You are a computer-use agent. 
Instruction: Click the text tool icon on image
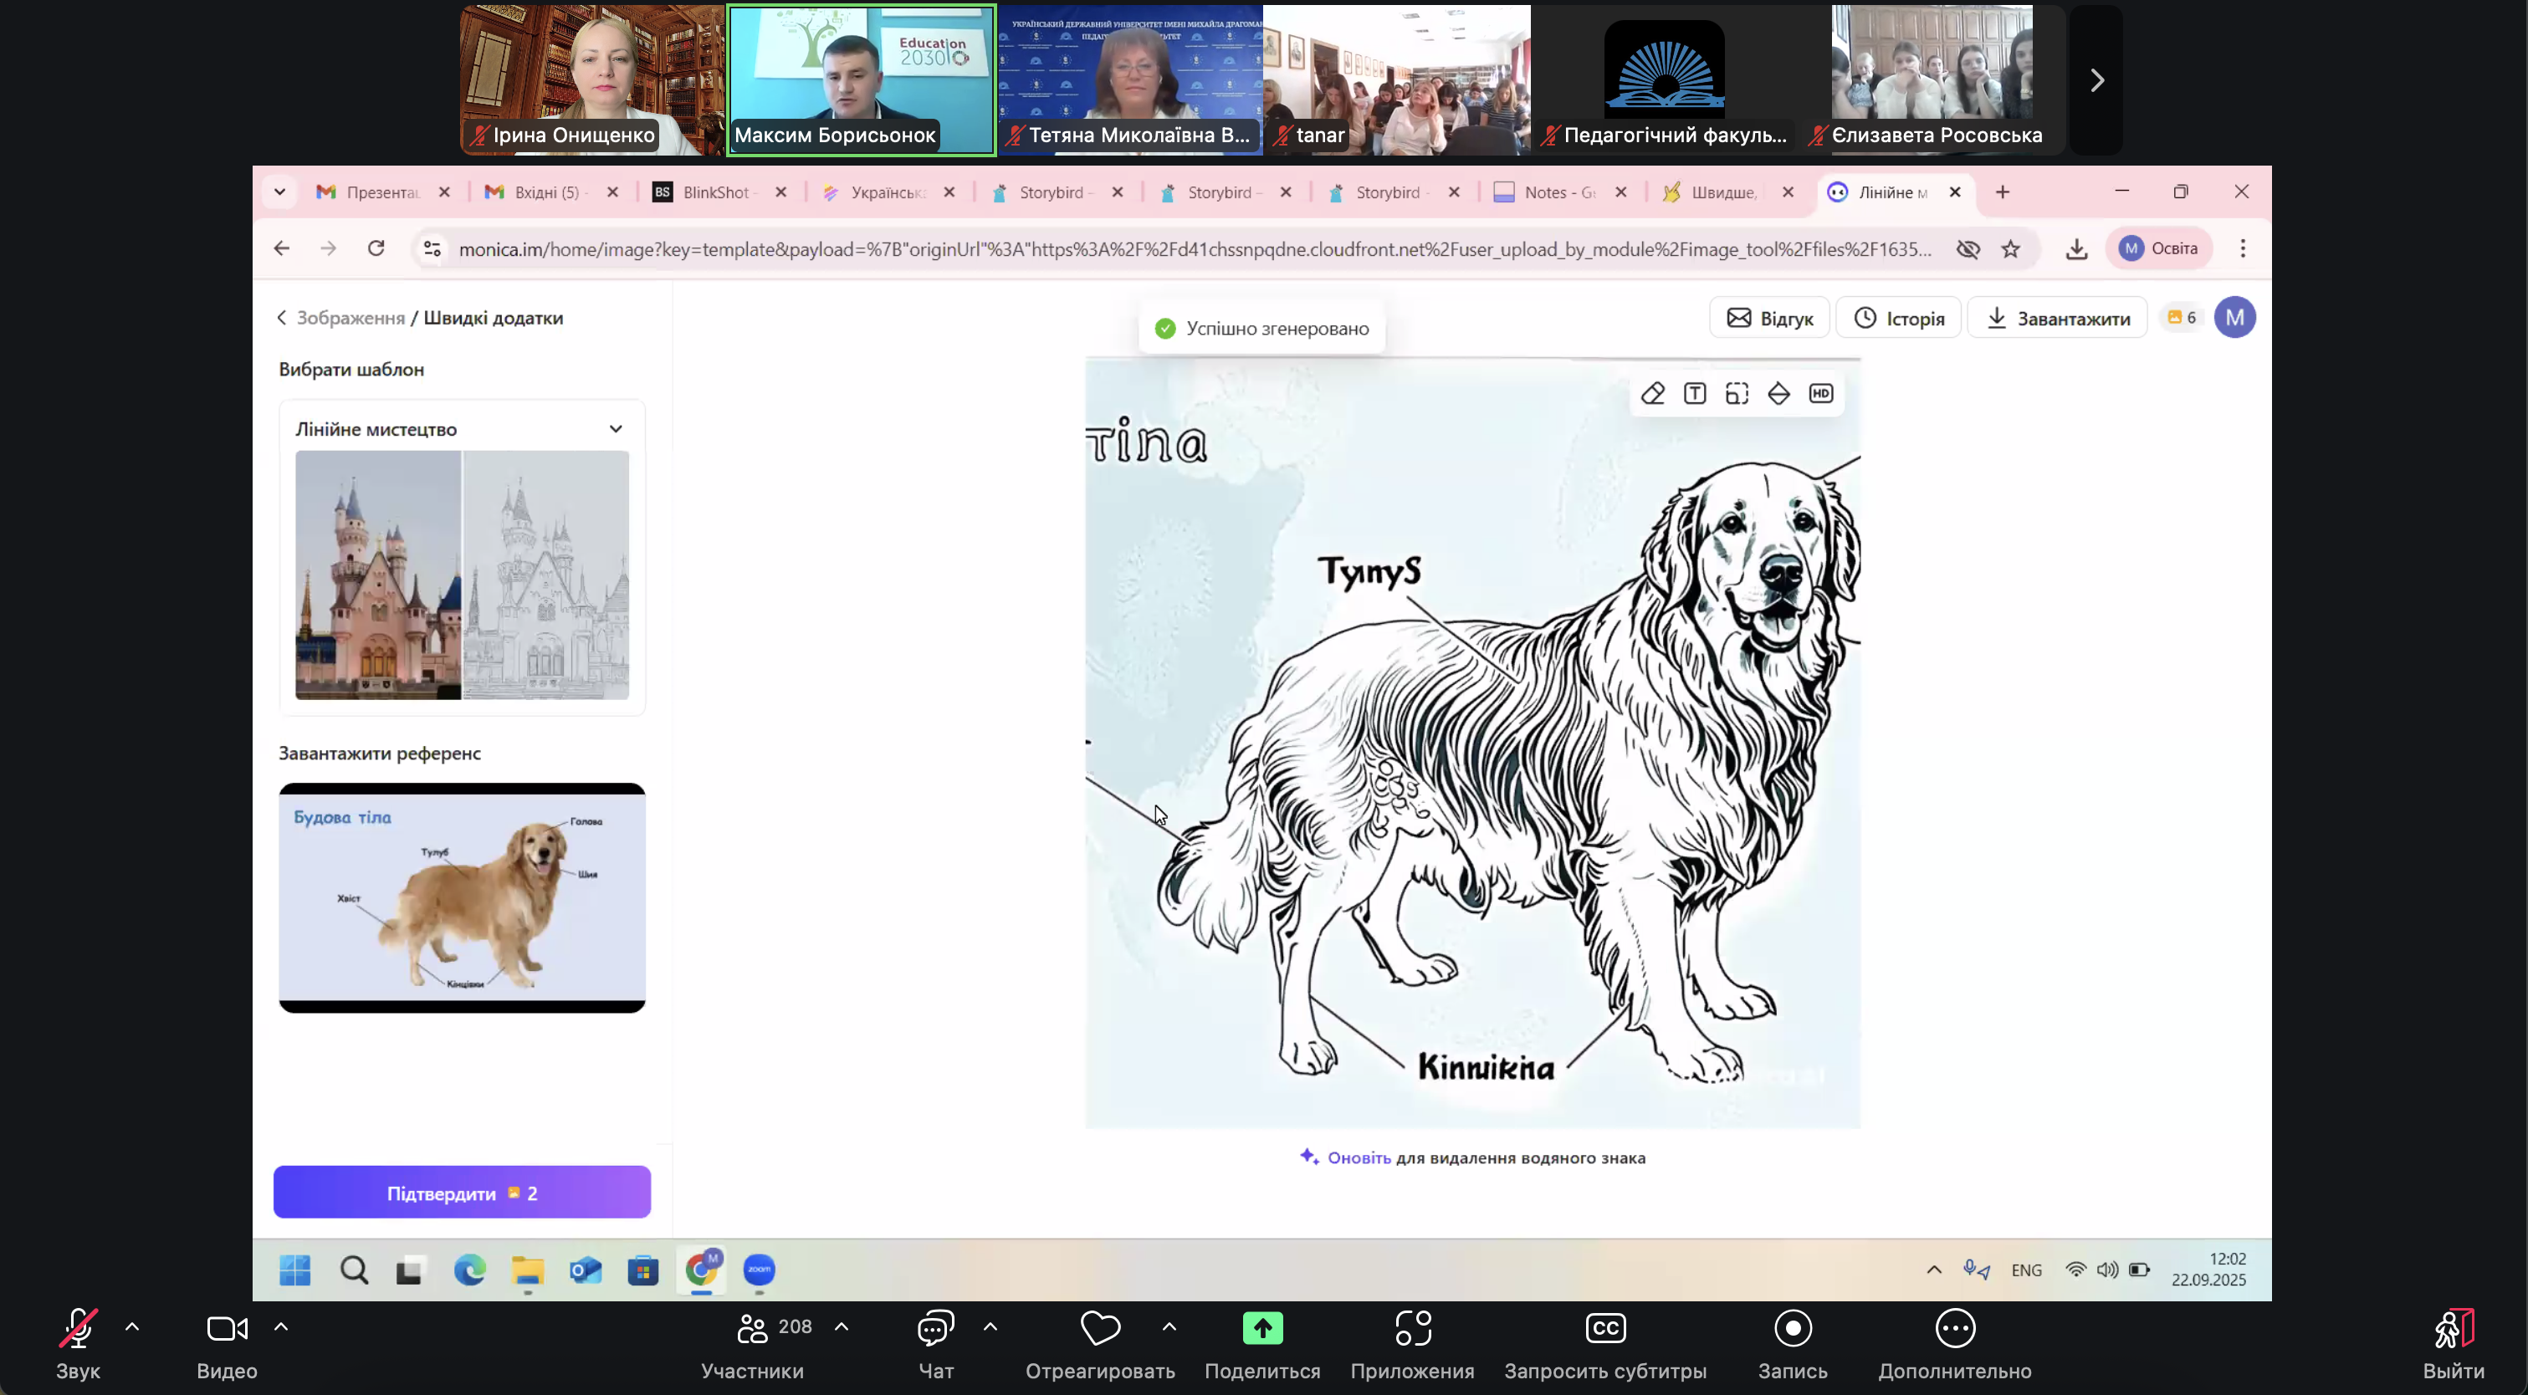click(x=1695, y=393)
